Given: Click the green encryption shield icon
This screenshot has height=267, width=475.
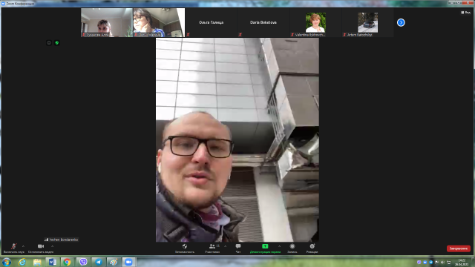Looking at the screenshot, I should (x=57, y=43).
